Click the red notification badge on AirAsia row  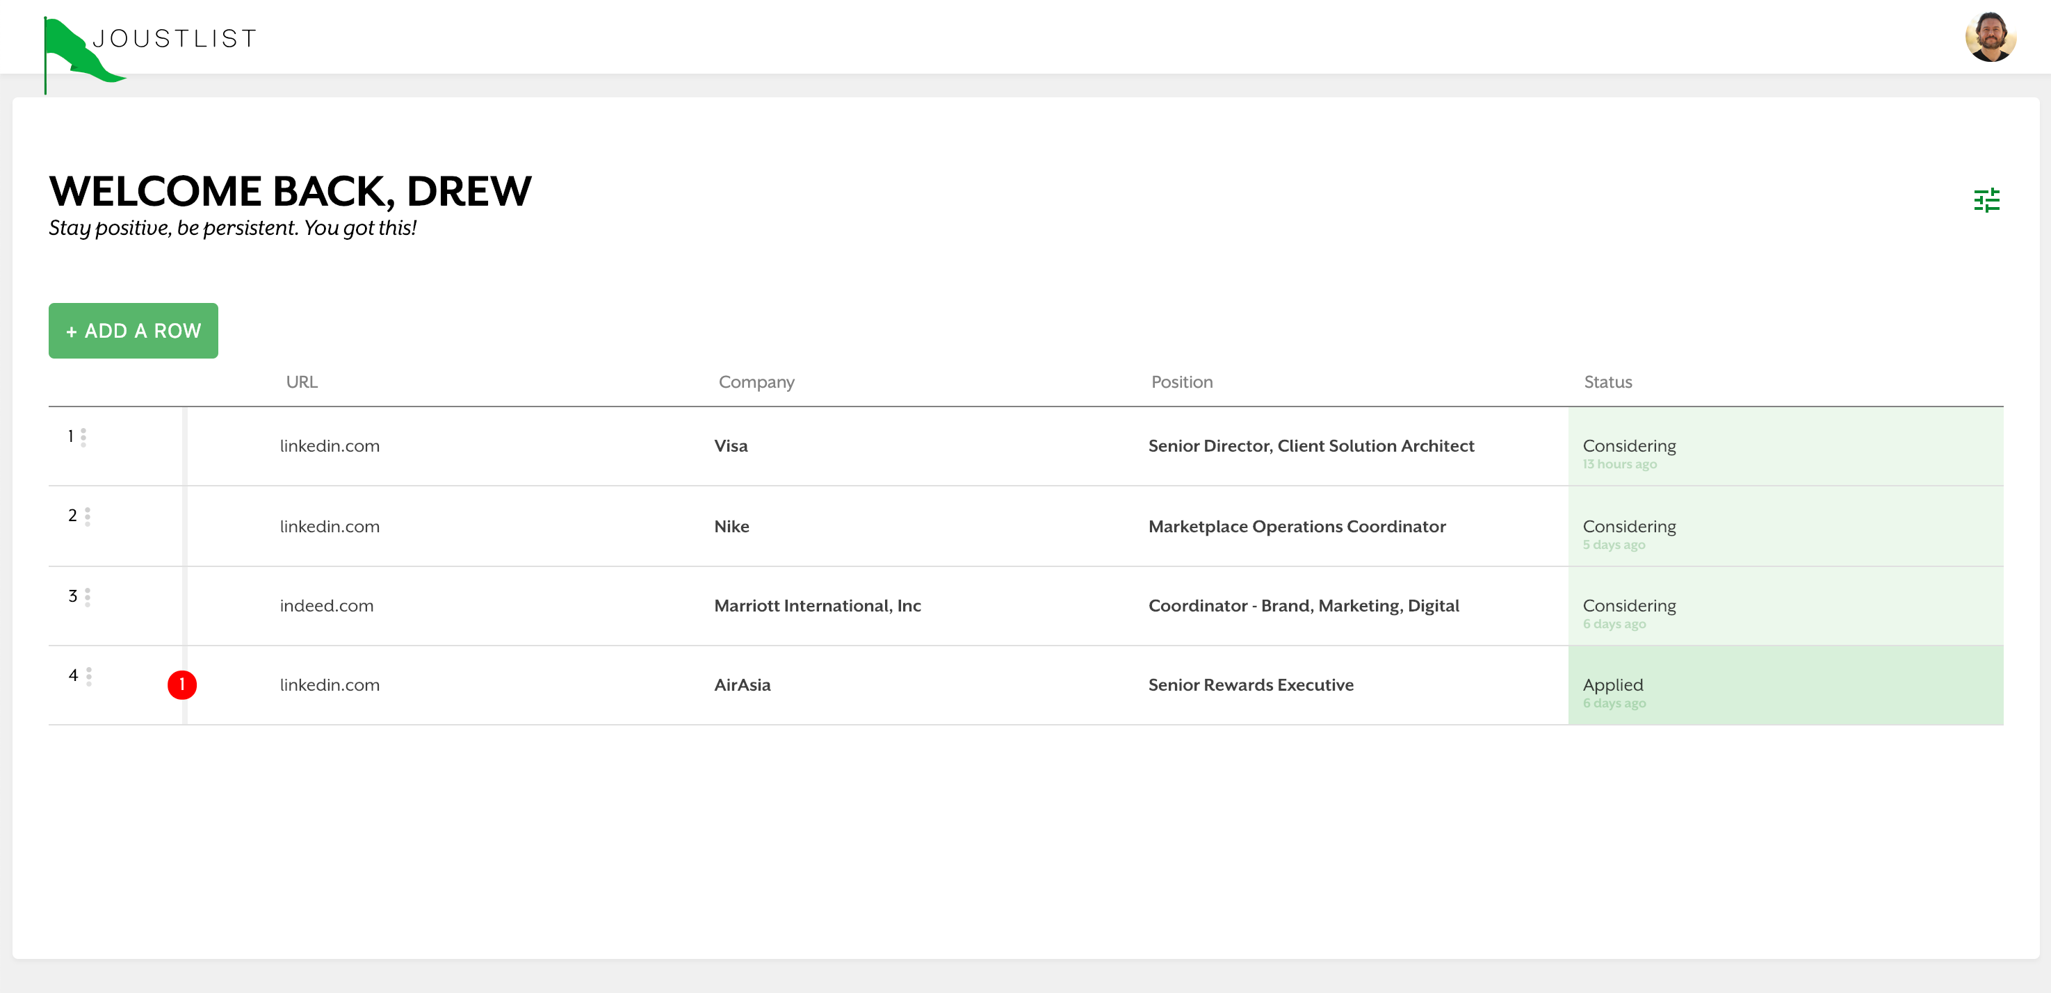(182, 684)
